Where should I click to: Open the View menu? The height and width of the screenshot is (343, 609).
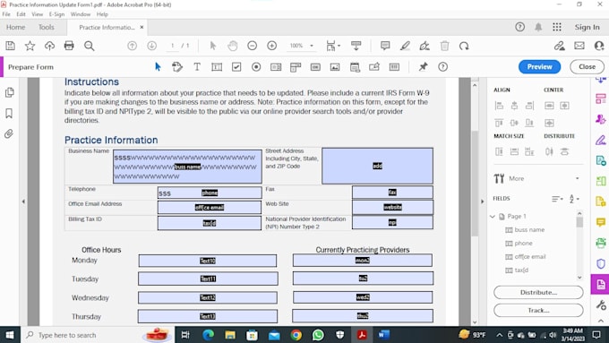pyautogui.click(x=38, y=14)
